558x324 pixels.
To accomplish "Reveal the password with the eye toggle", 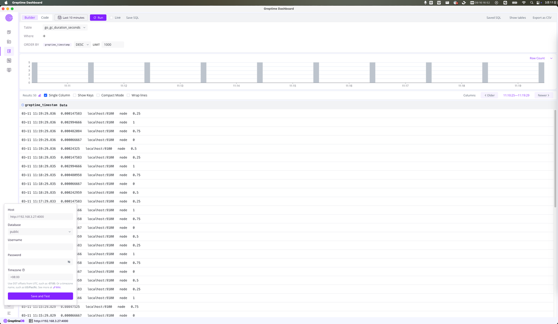I will [x=69, y=262].
